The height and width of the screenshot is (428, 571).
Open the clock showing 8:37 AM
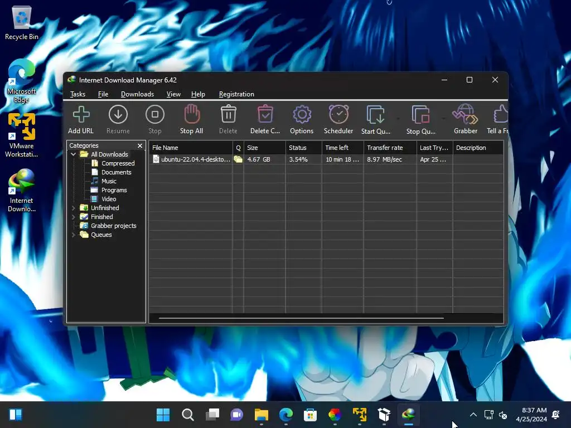[x=531, y=415]
